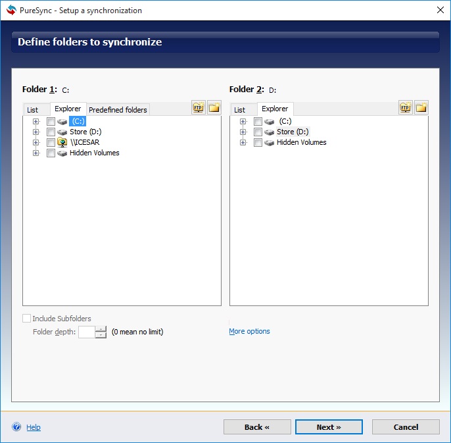
Task: Select (C:) label in Folder 2 tree
Action: point(285,122)
